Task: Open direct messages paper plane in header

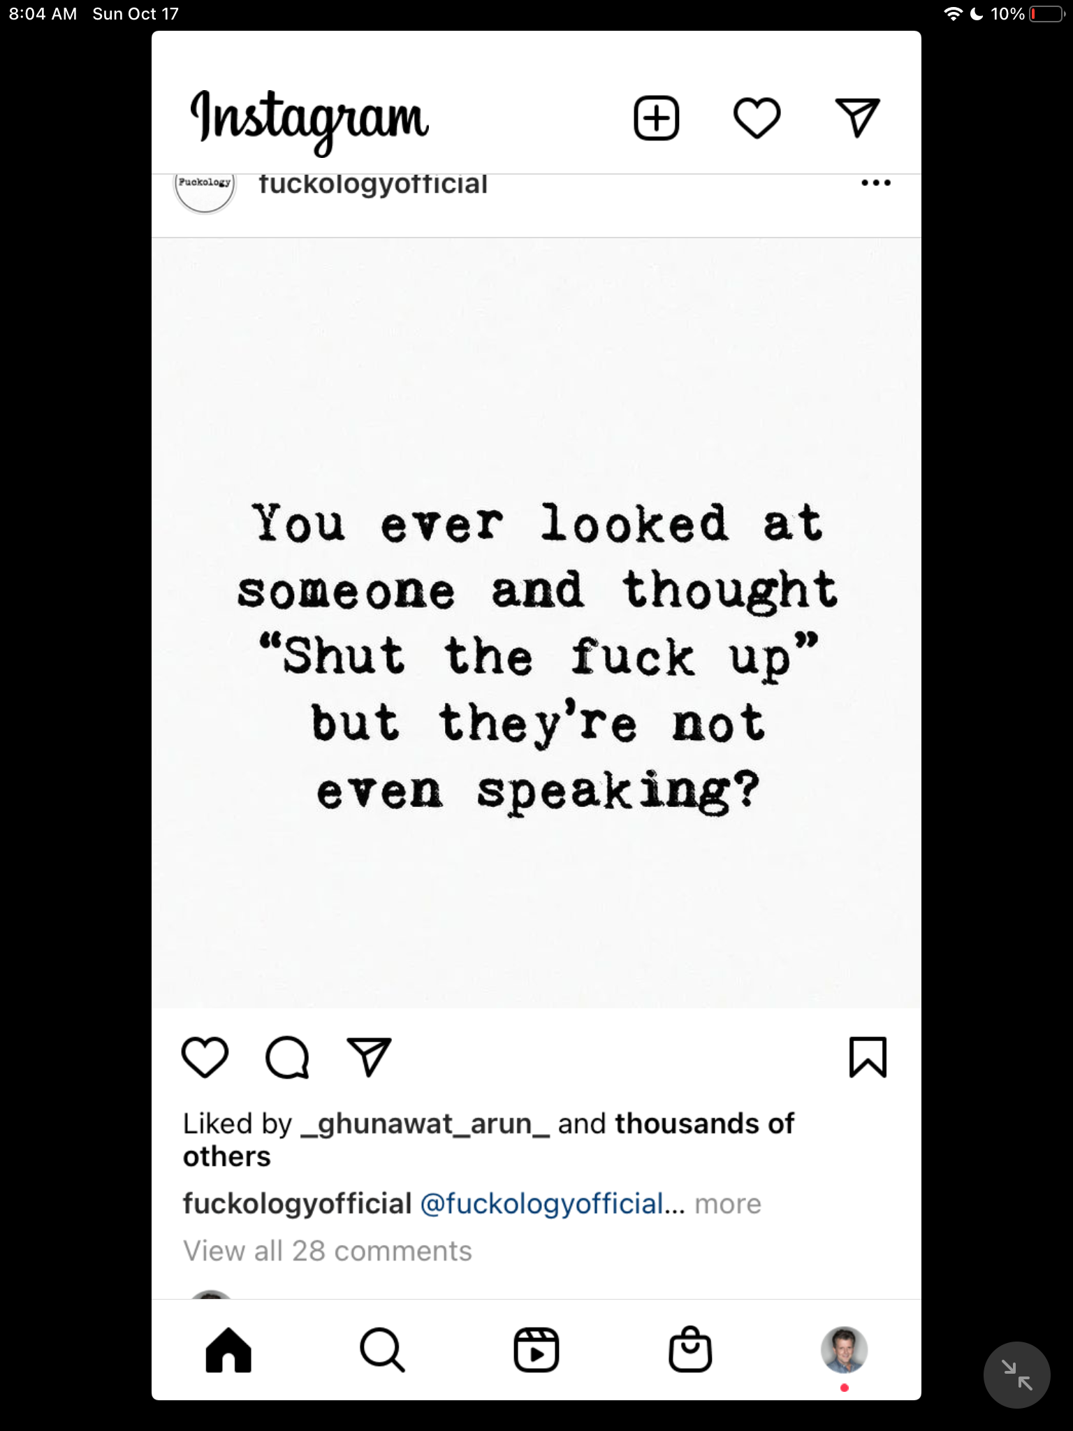Action: [x=857, y=118]
